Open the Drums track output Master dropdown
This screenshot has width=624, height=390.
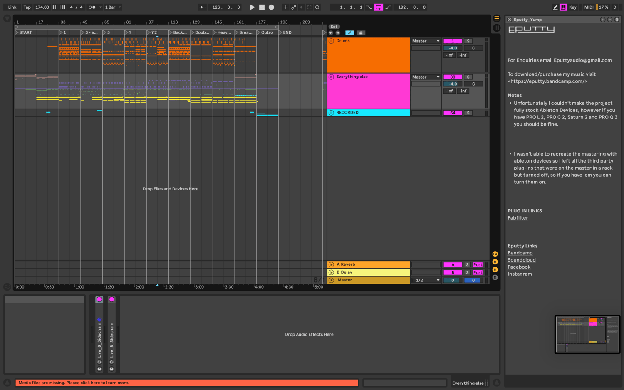coord(426,41)
